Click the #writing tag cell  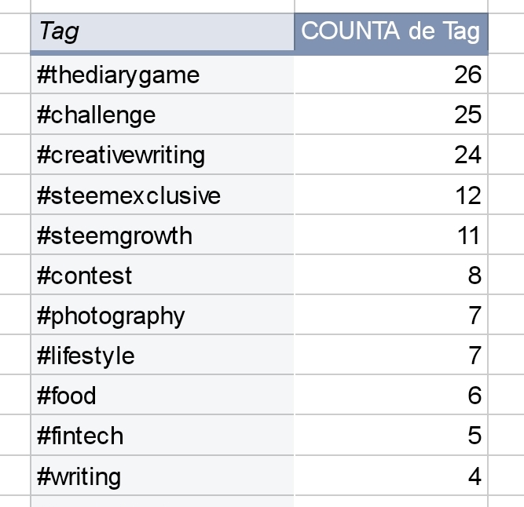(163, 476)
